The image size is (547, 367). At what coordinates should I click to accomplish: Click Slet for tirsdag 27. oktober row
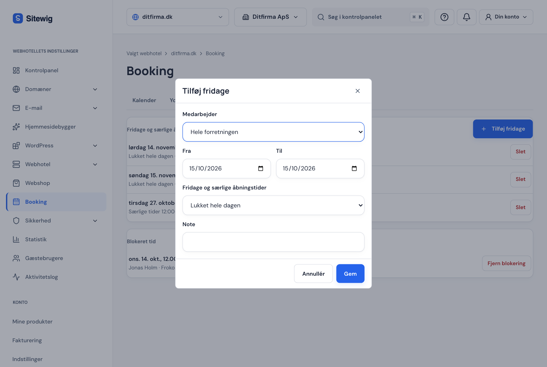(521, 207)
